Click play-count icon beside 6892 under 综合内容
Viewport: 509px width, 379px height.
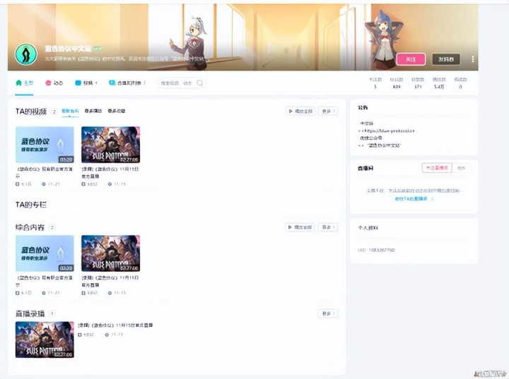coord(83,293)
